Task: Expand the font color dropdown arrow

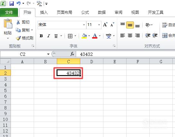Action: (100, 36)
